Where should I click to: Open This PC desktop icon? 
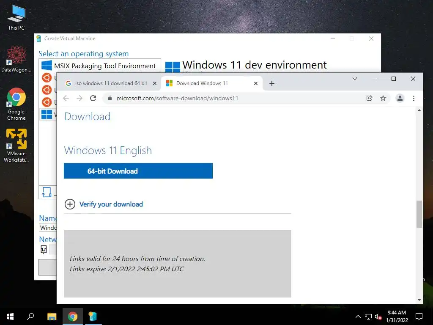click(x=16, y=17)
